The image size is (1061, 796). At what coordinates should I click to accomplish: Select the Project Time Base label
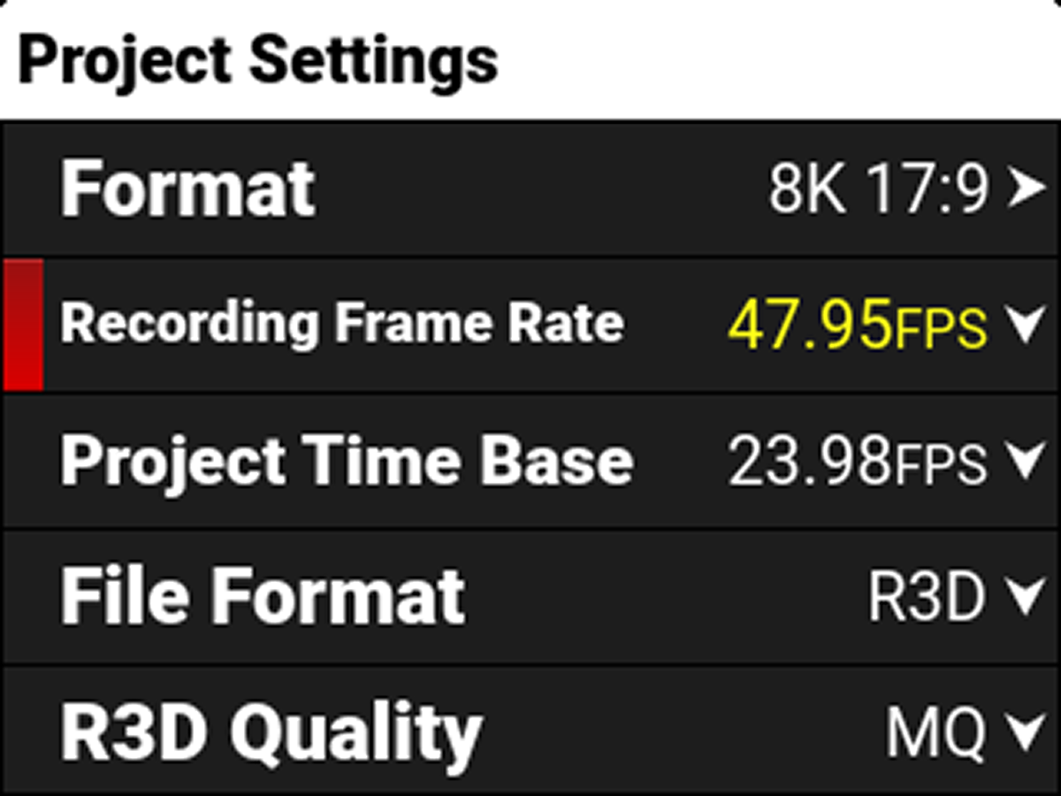point(346,461)
